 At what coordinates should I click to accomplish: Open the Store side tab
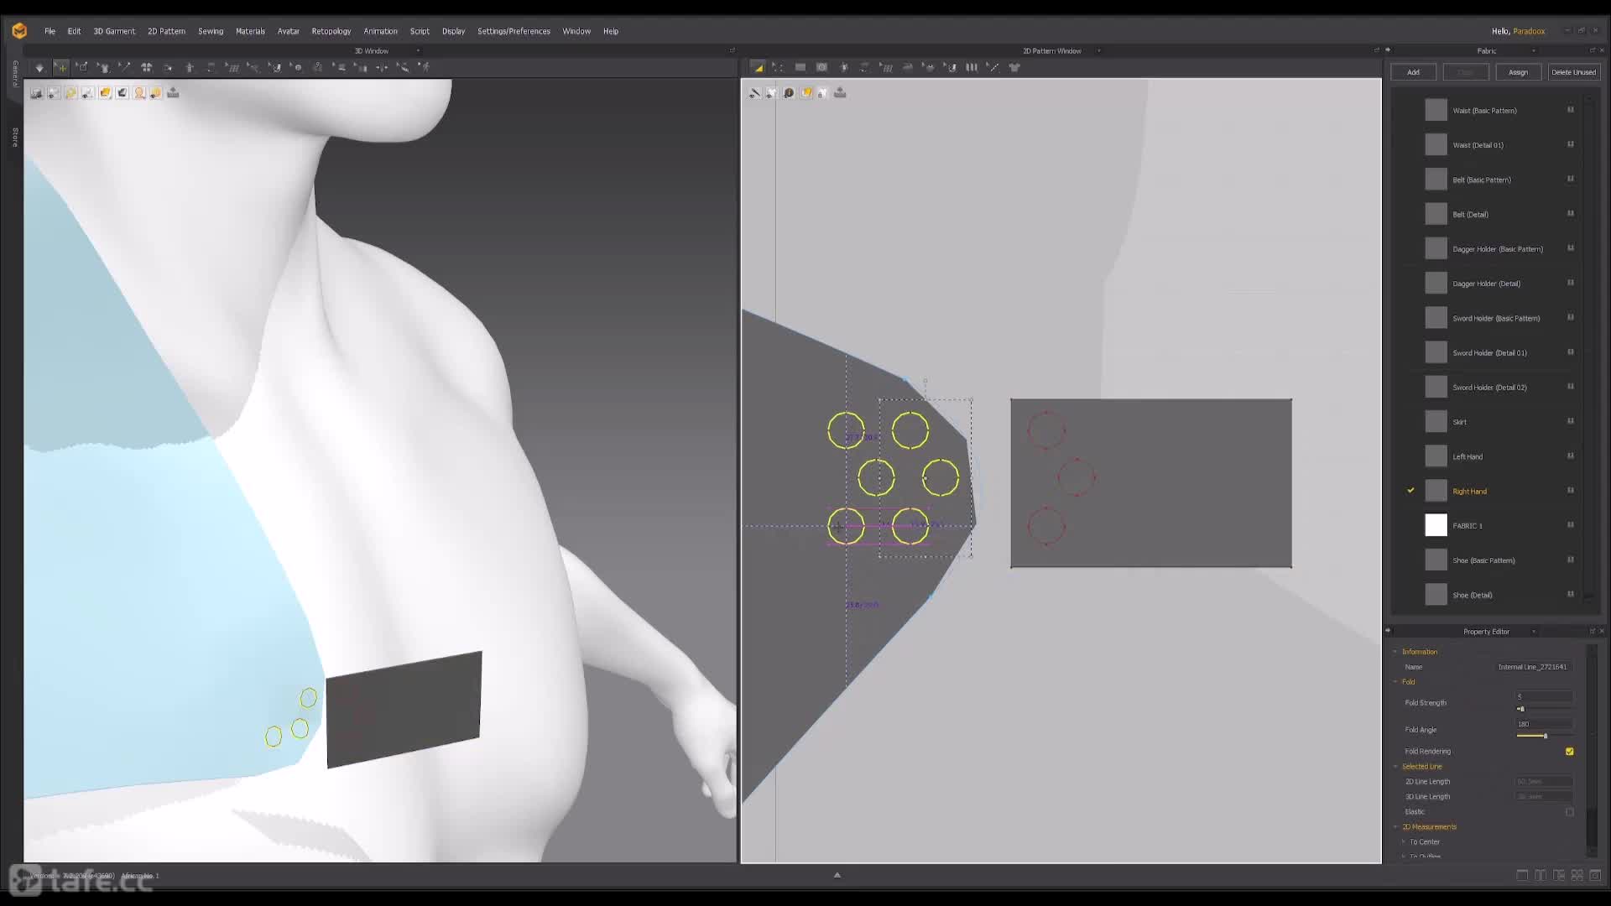coord(15,137)
